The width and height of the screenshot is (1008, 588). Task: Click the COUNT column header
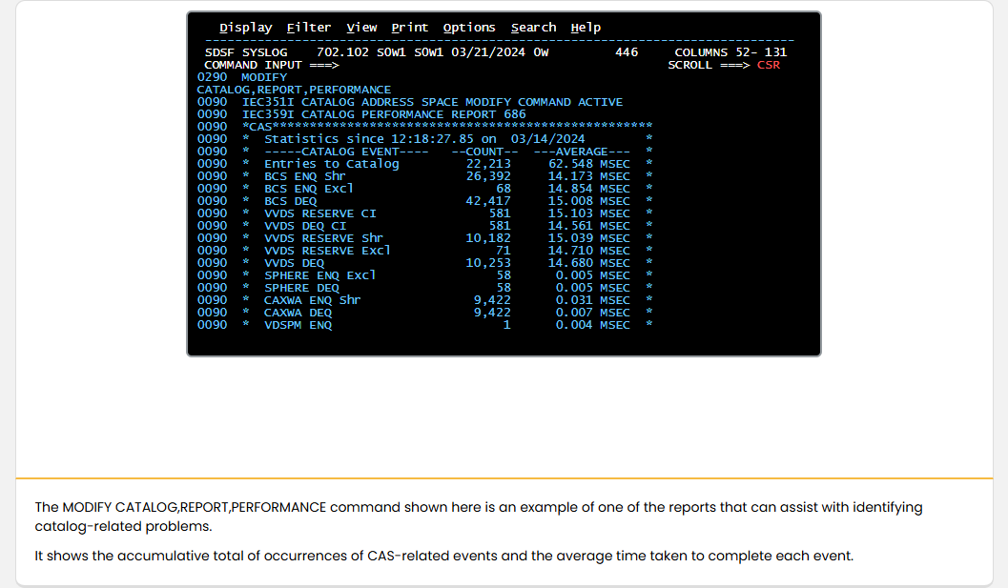tap(484, 152)
